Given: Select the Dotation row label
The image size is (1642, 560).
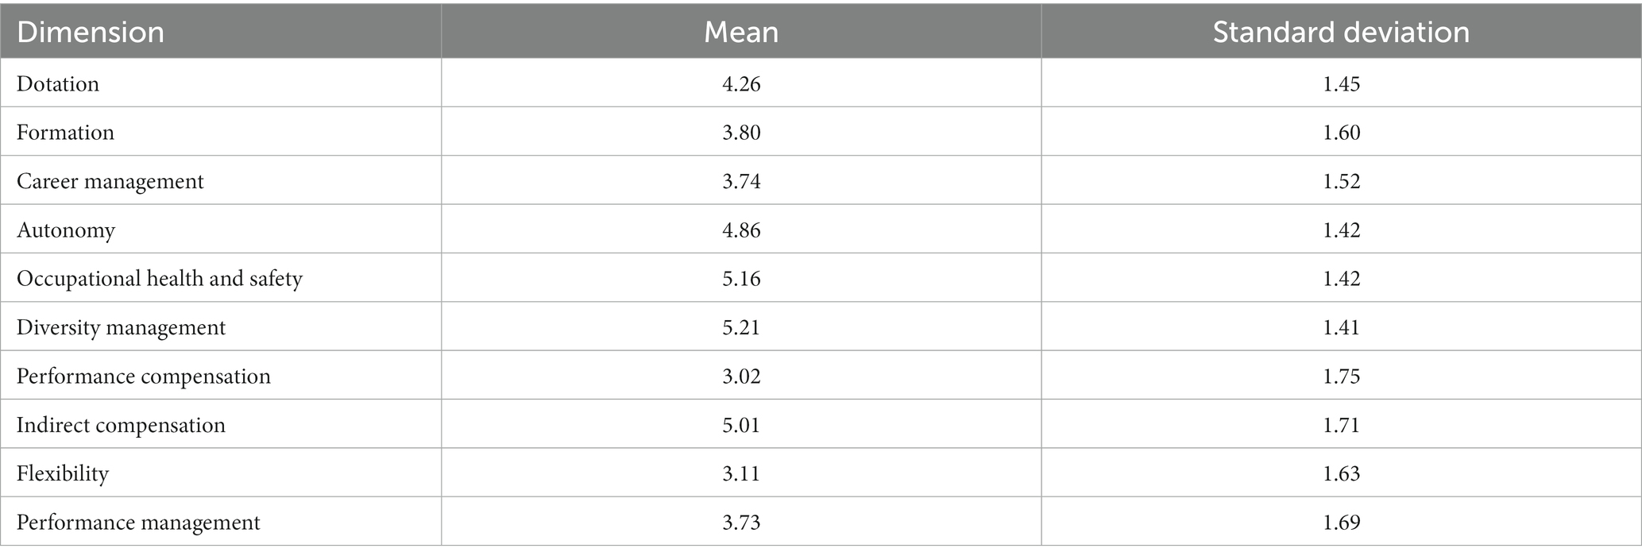Looking at the screenshot, I should click(58, 83).
